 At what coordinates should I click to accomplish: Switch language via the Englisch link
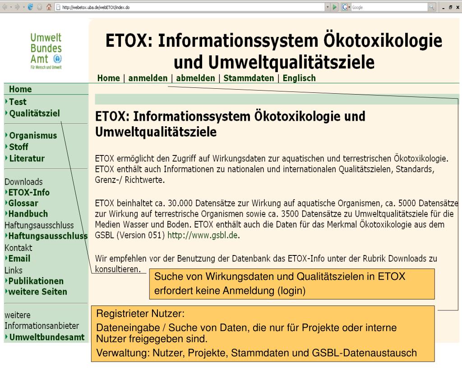(x=299, y=78)
